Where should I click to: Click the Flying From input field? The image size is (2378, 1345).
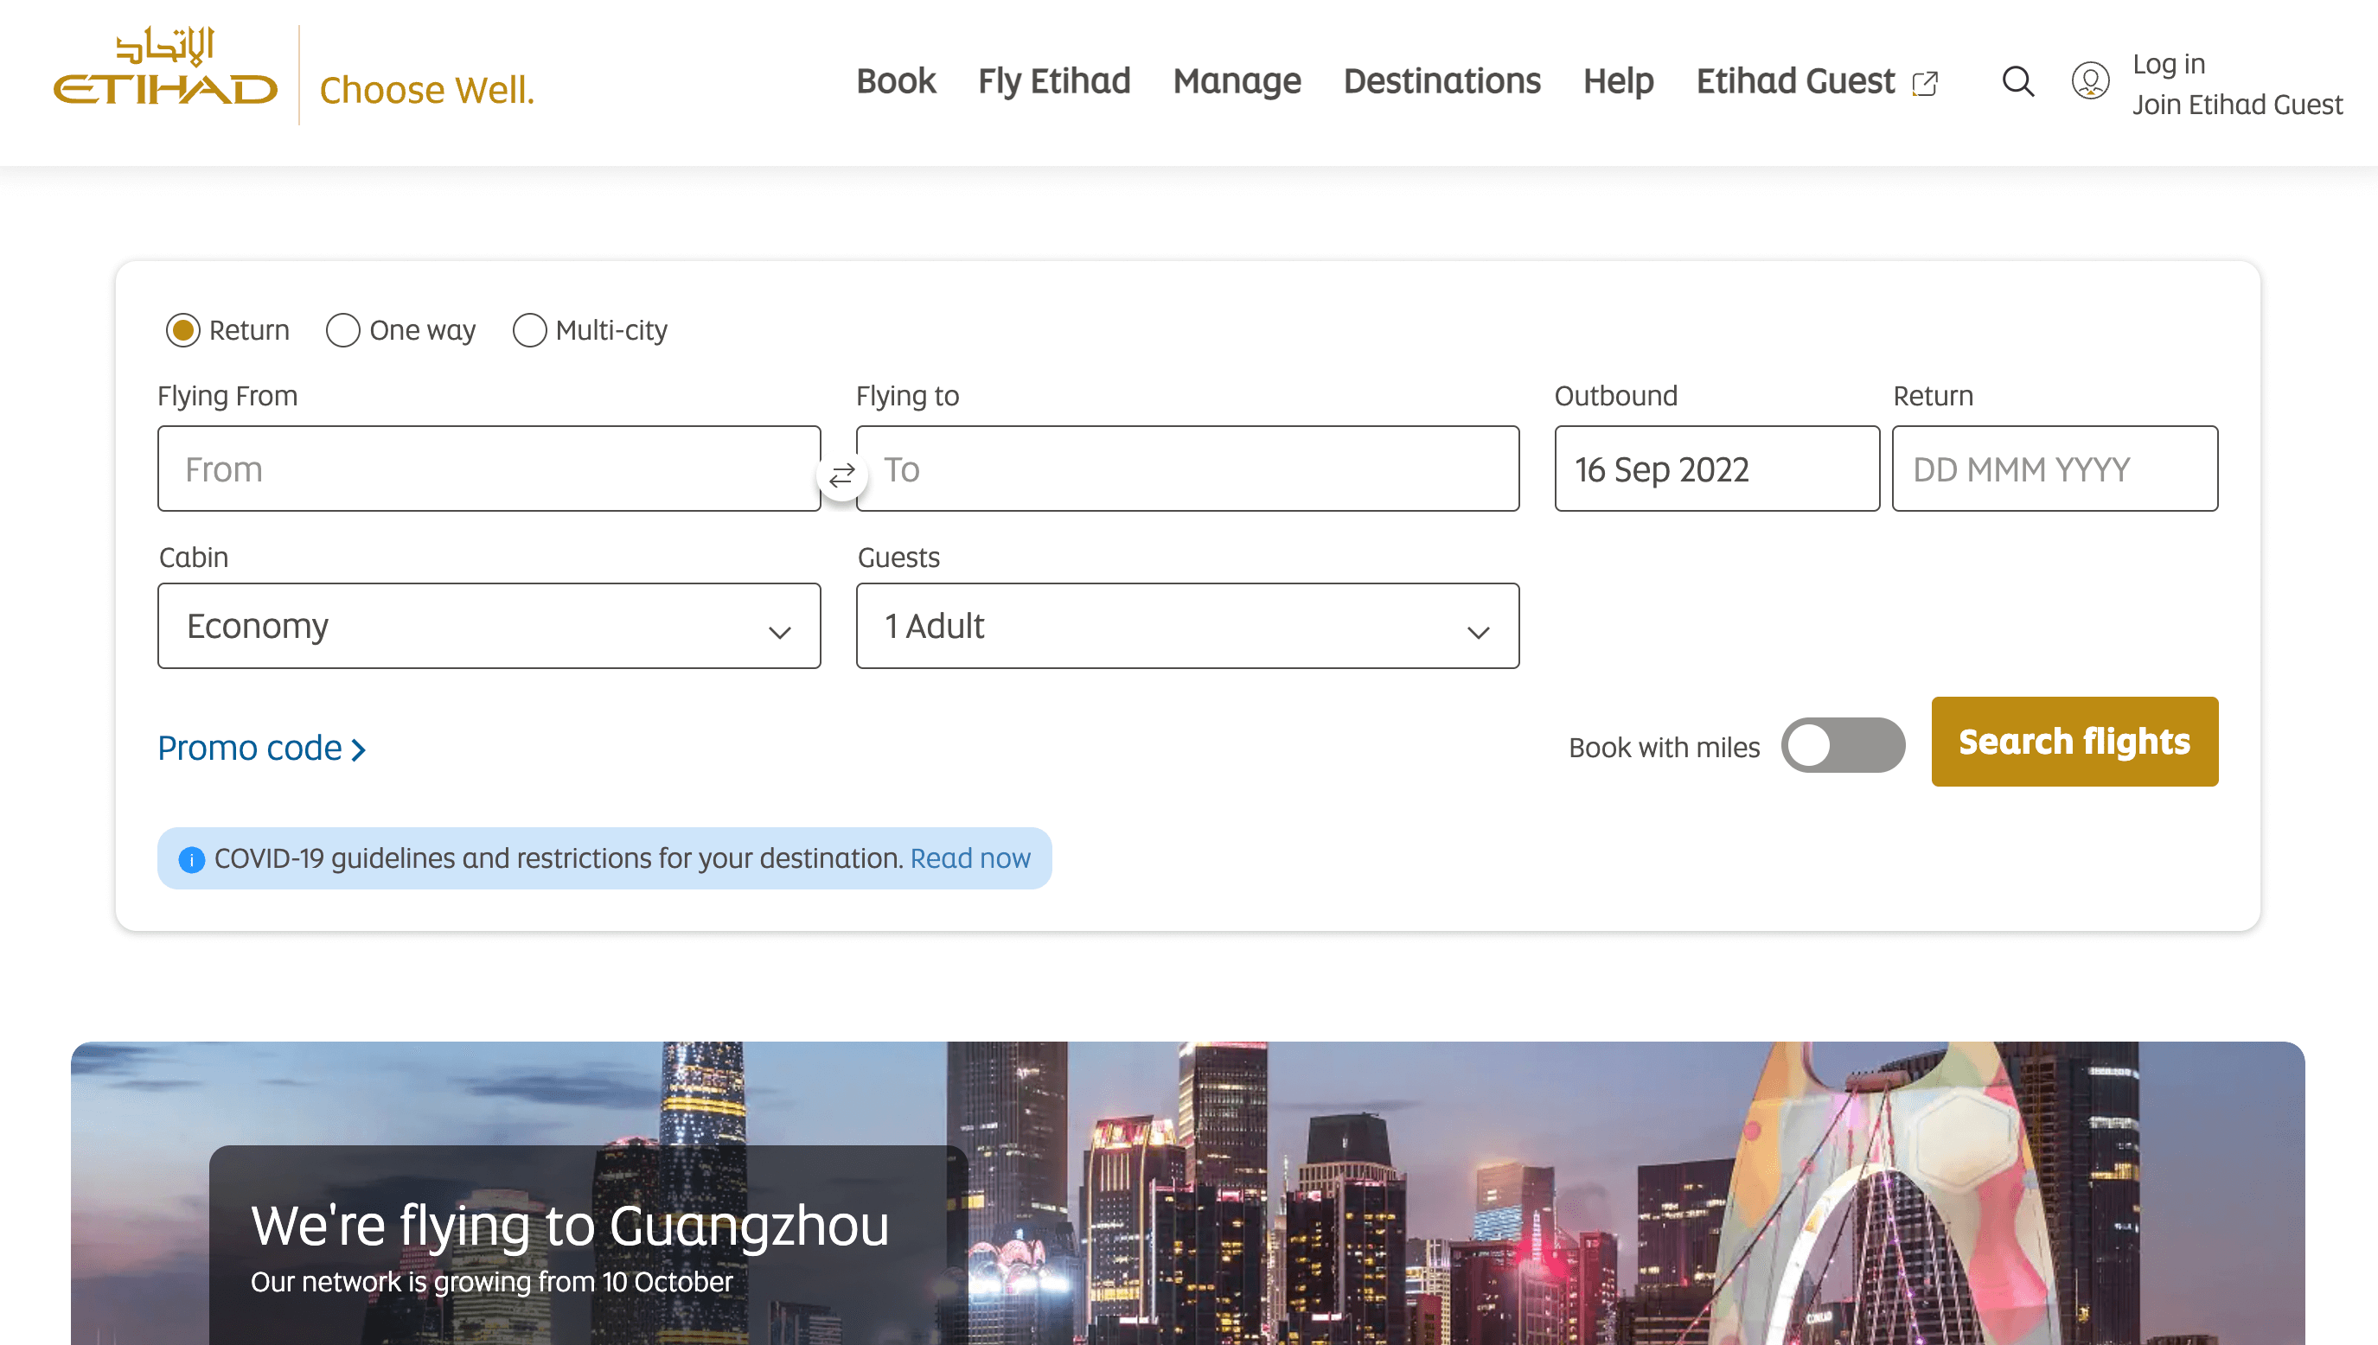point(489,469)
